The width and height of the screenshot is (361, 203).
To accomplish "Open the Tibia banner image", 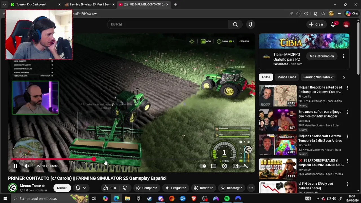I will (304, 41).
